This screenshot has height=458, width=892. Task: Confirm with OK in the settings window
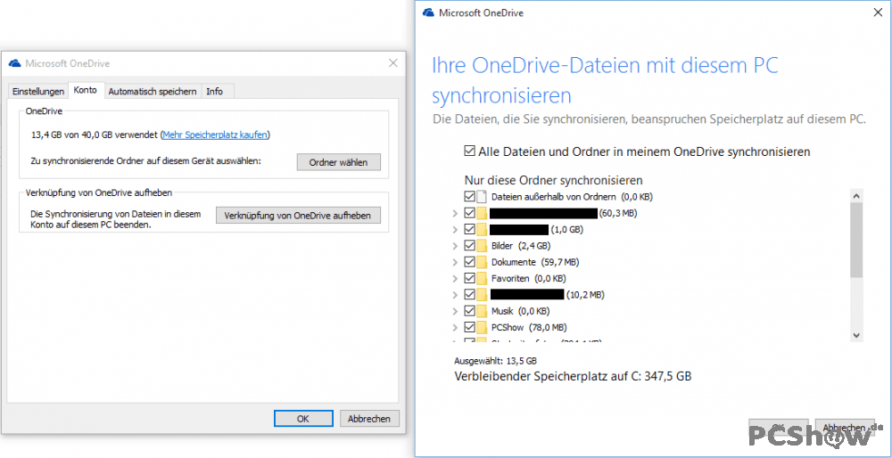point(303,419)
